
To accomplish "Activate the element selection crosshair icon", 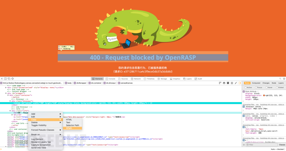I will point(12,79).
